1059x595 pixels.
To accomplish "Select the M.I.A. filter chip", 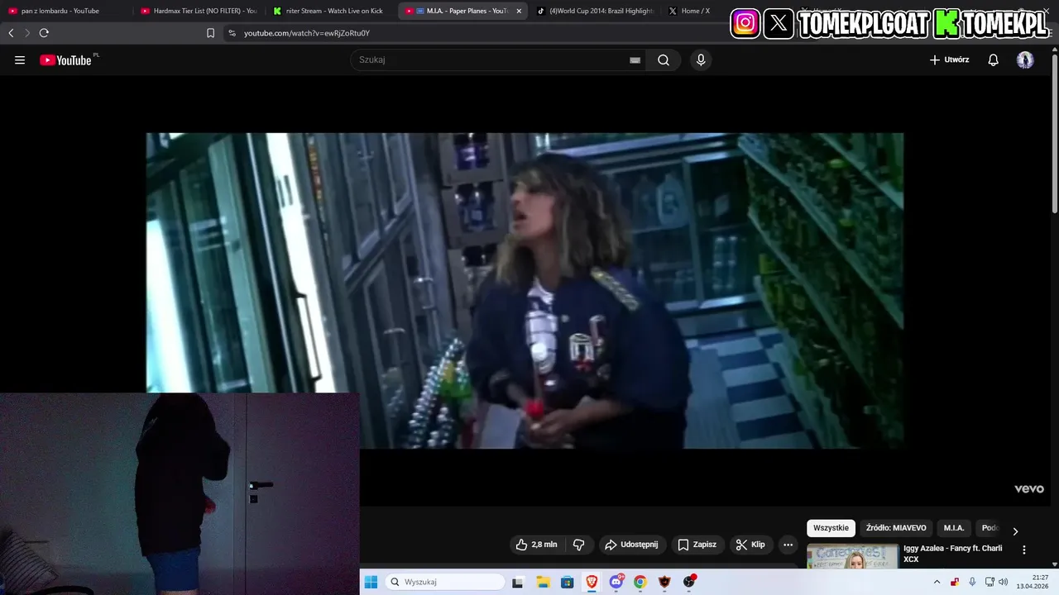I will [x=954, y=528].
